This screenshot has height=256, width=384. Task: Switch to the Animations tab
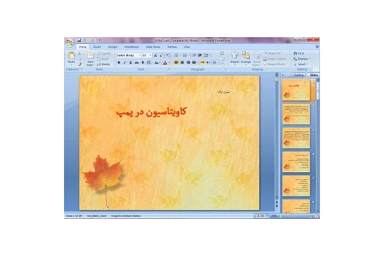[132, 47]
